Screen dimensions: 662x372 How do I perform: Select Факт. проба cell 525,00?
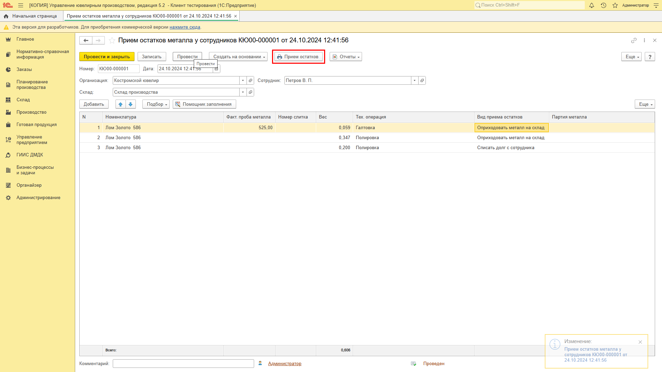[249, 128]
